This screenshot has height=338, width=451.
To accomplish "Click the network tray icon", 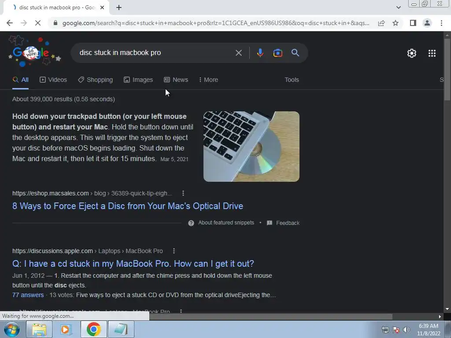I will (x=385, y=330).
